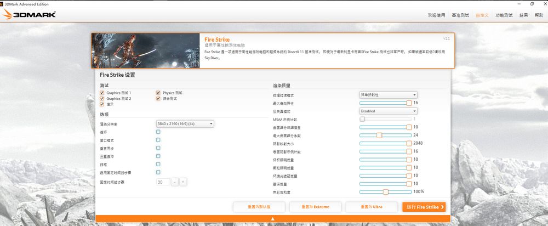Click the MSAA sample count slider handle
The height and width of the screenshot is (226, 548).
tap(362, 119)
